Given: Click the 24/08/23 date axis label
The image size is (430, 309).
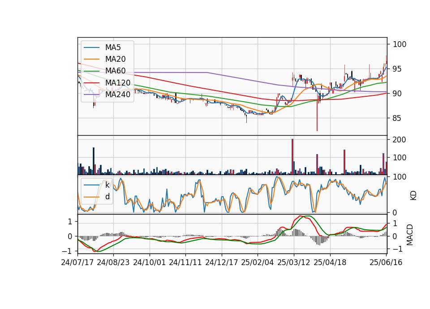Looking at the screenshot, I should pyautogui.click(x=113, y=262).
